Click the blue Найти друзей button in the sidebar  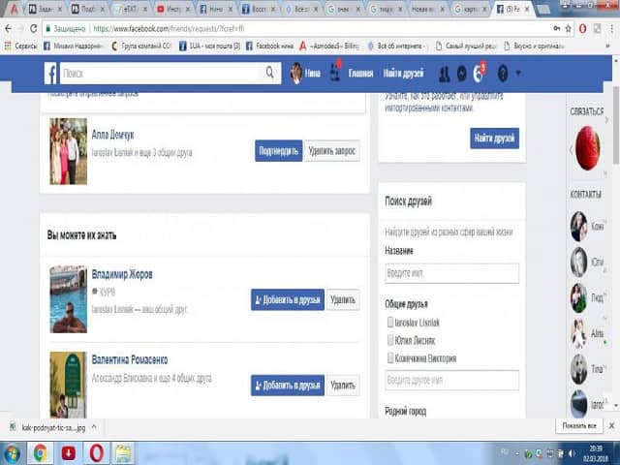[494, 138]
